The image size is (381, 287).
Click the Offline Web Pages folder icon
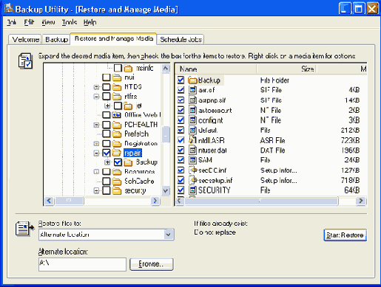coord(117,115)
